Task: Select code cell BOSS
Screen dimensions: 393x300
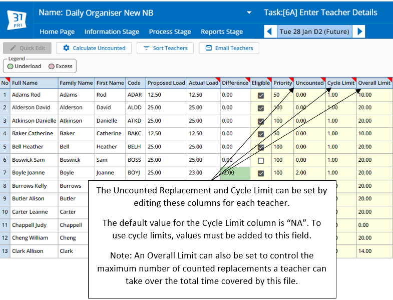Action: coord(136,160)
